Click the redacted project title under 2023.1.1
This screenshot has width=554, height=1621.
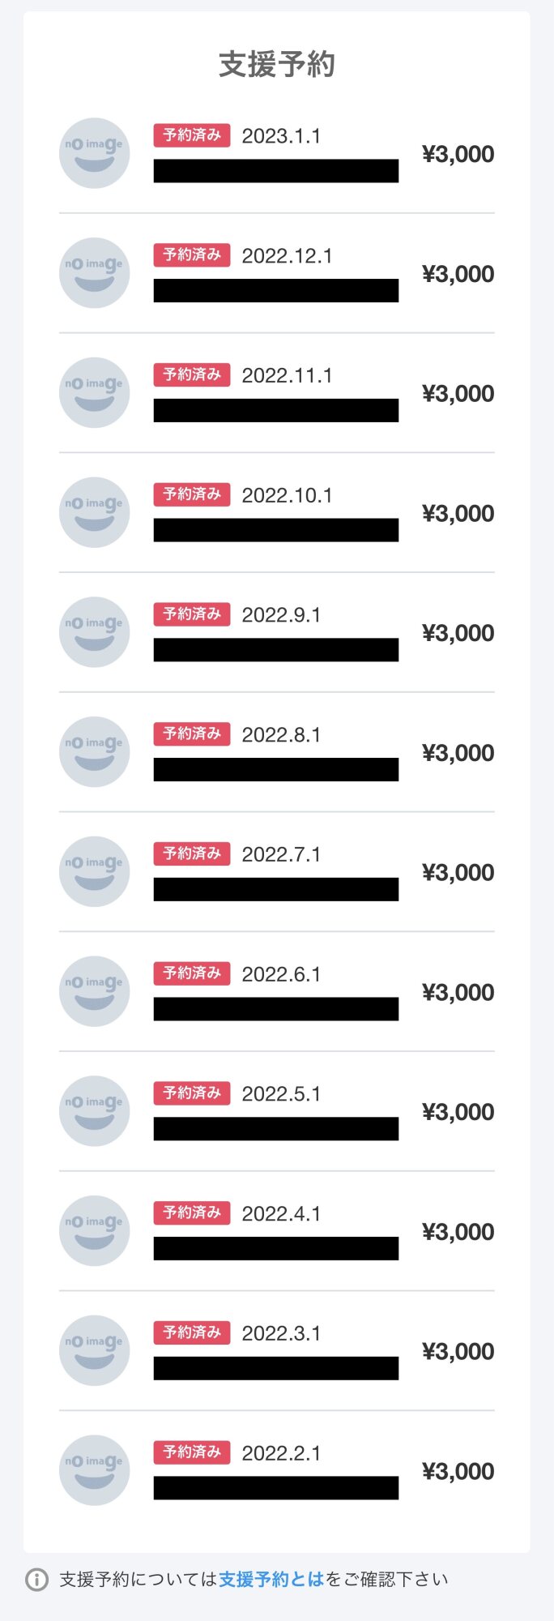[x=276, y=171]
